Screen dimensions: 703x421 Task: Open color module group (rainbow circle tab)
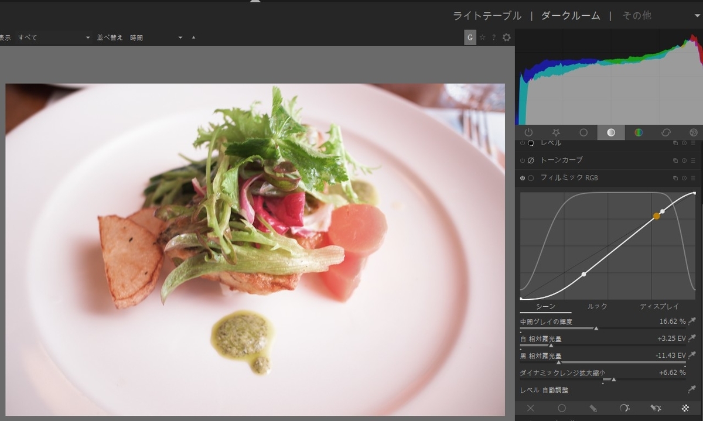click(639, 132)
